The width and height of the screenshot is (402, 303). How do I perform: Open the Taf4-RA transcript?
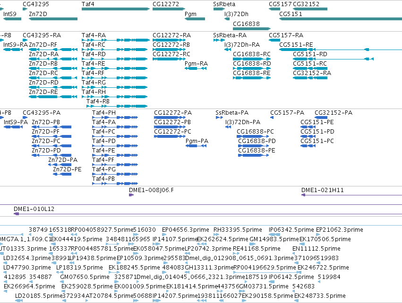pyautogui.click(x=115, y=40)
